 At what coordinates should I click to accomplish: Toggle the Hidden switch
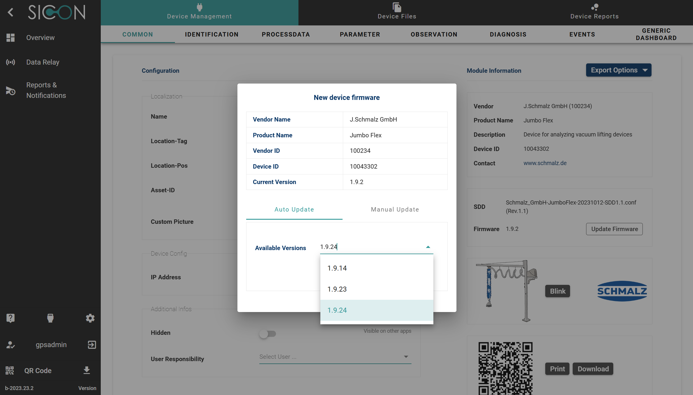pos(268,334)
